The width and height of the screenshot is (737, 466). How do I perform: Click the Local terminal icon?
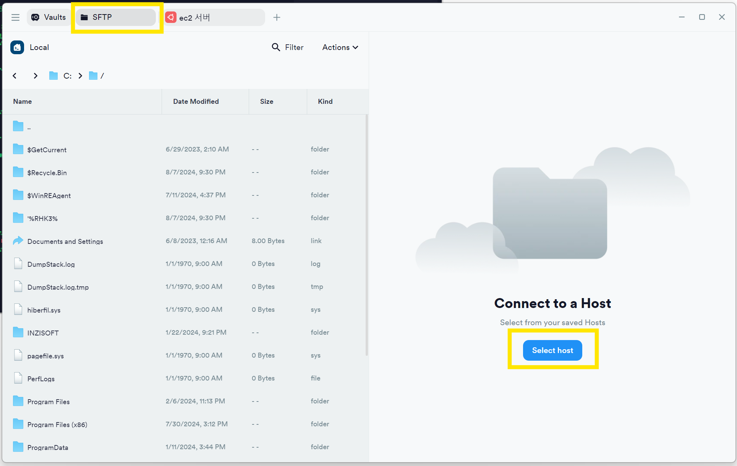click(17, 47)
